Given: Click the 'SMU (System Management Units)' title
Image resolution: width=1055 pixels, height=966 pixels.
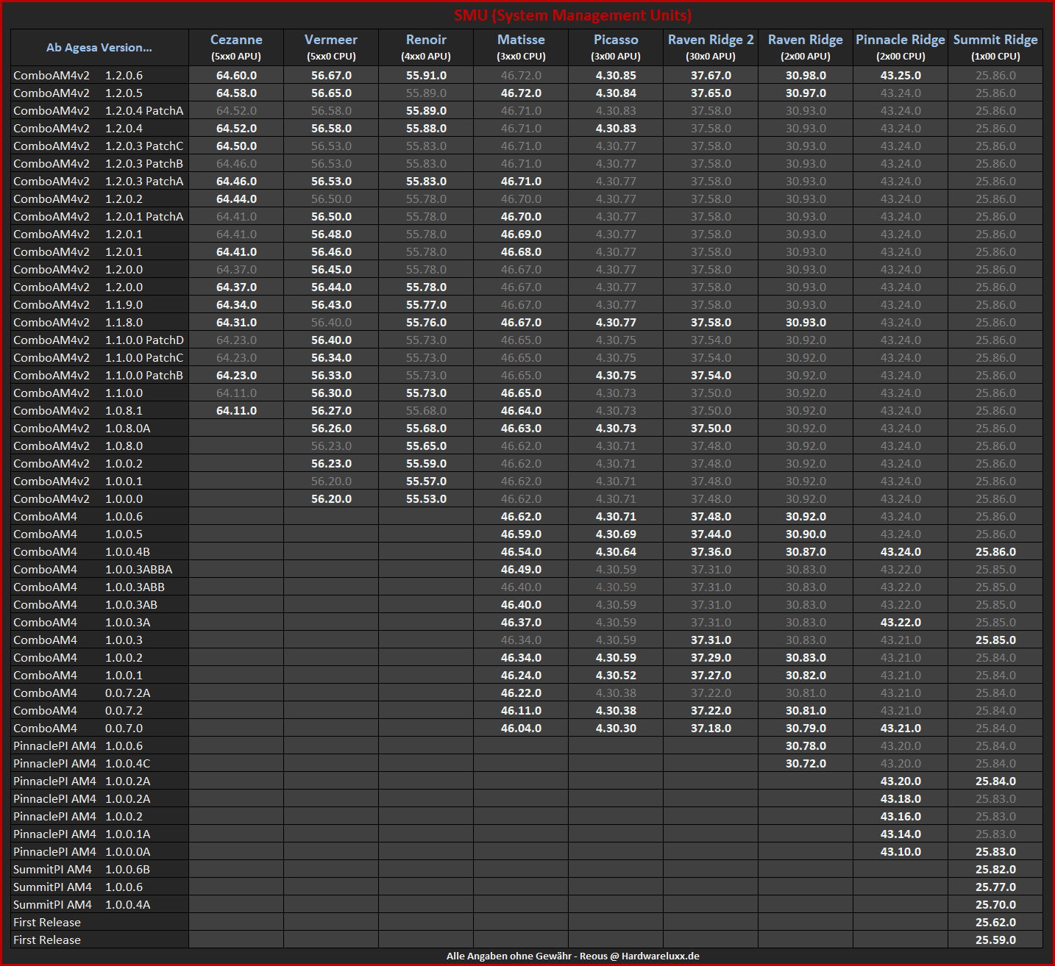Looking at the screenshot, I should pyautogui.click(x=572, y=15).
